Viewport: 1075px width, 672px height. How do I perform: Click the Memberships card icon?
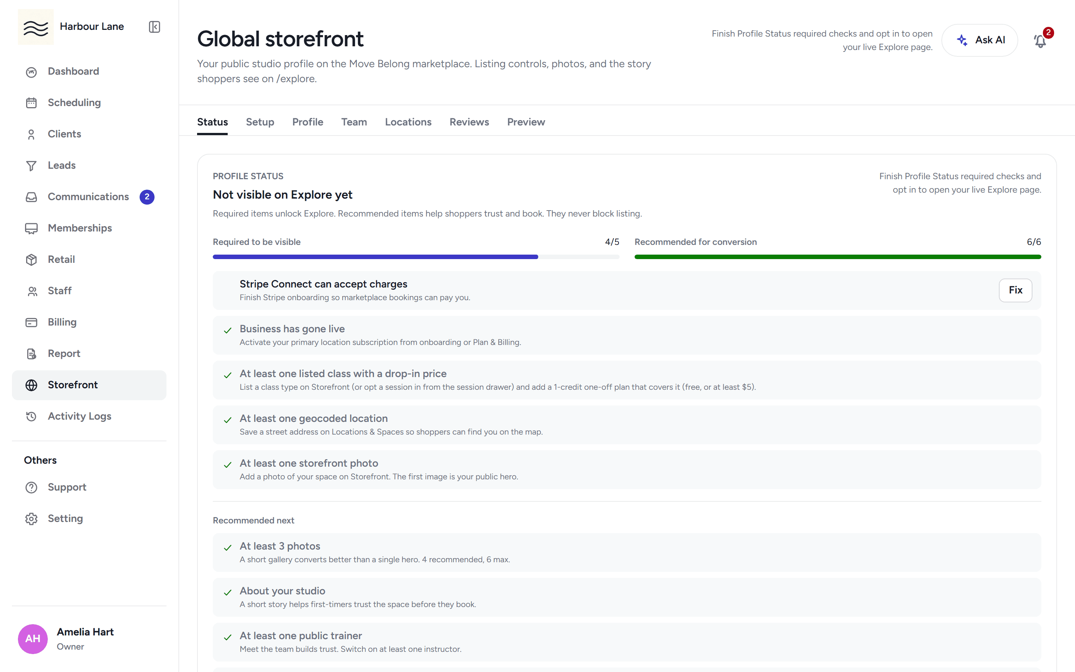[31, 228]
